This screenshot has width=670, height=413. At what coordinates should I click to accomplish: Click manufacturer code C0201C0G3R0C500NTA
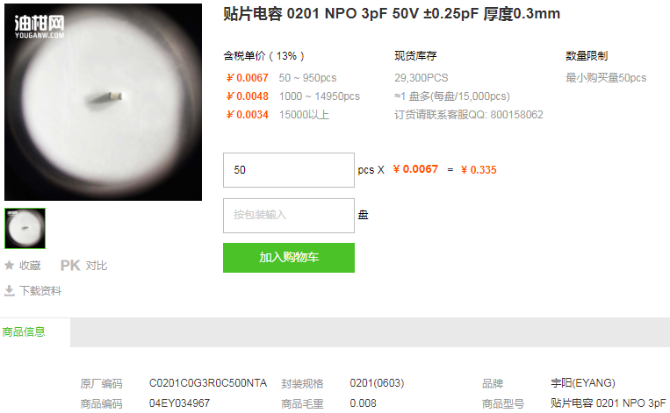(x=208, y=383)
